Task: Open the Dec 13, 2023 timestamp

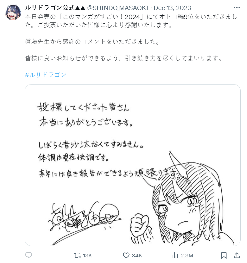Action: pyautogui.click(x=172, y=8)
